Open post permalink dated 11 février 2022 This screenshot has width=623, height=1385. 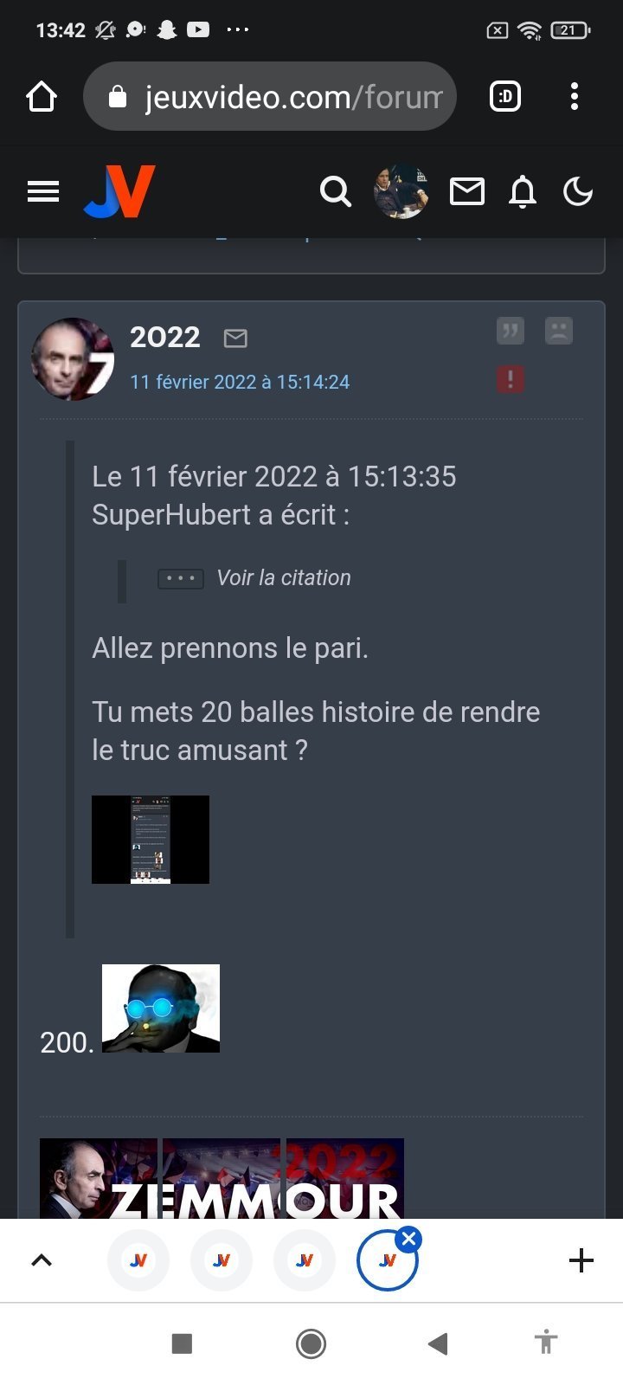coord(240,382)
